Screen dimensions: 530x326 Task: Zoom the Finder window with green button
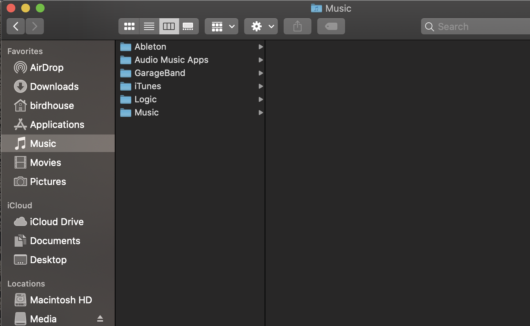(x=40, y=8)
